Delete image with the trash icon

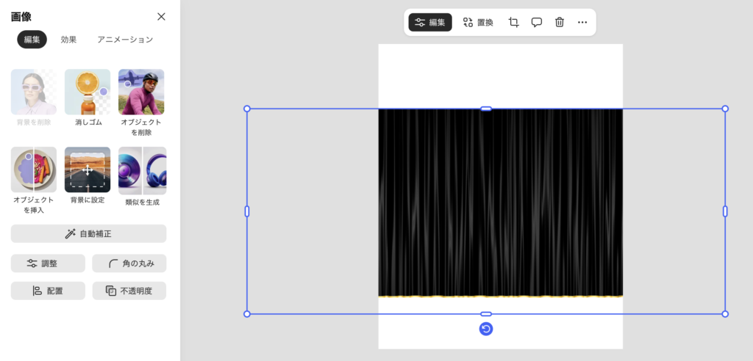(560, 22)
